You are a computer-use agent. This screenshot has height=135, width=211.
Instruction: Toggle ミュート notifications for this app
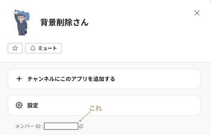tap(43, 48)
